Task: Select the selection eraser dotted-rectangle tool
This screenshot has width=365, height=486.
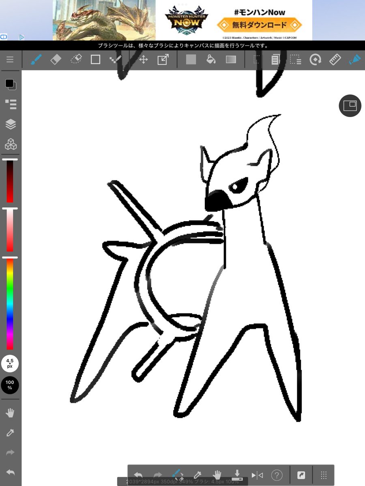Action: (296, 60)
